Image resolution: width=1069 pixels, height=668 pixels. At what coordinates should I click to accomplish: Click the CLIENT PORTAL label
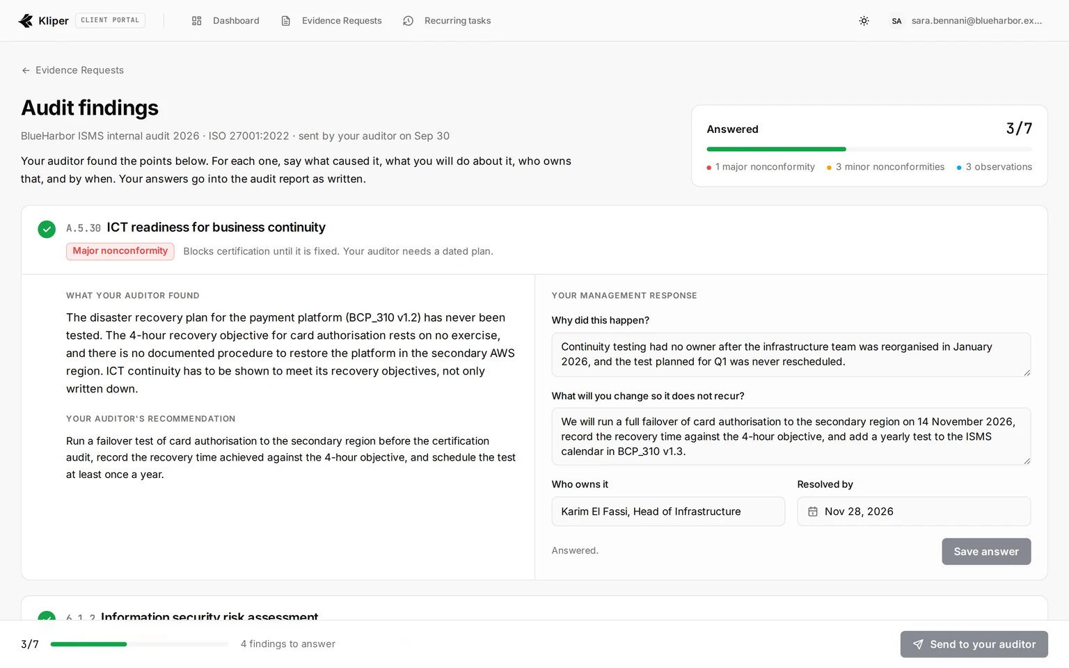pos(110,20)
